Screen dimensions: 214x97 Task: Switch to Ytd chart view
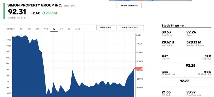coord(46,29)
